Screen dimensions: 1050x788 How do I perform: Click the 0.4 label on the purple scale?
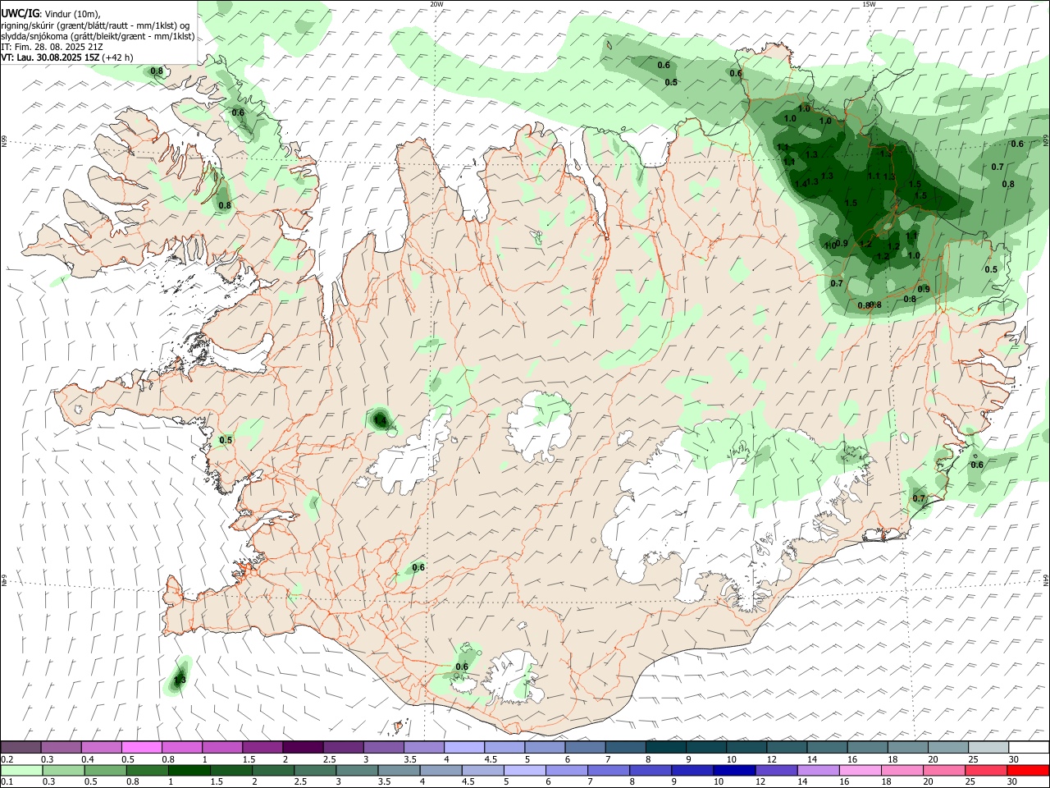coord(88,759)
